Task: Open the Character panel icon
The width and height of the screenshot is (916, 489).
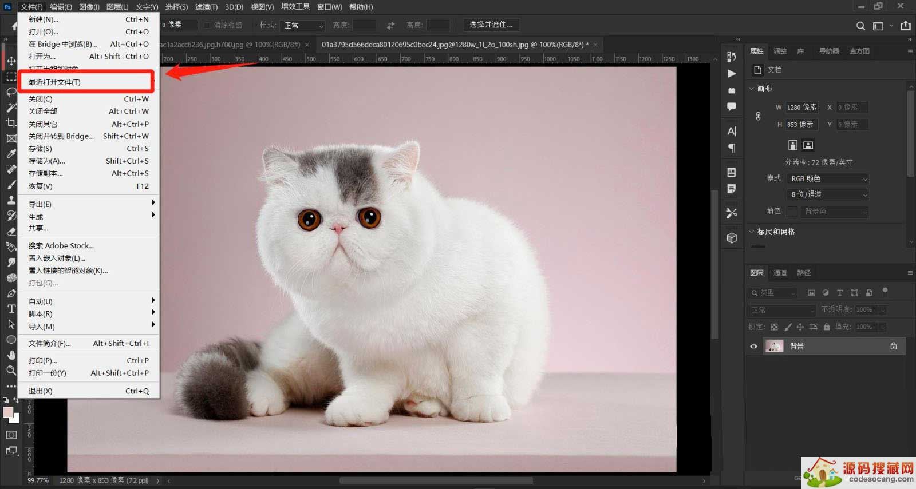Action: [732, 131]
